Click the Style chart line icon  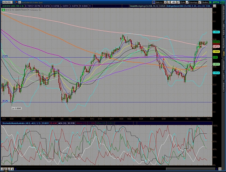179,2
